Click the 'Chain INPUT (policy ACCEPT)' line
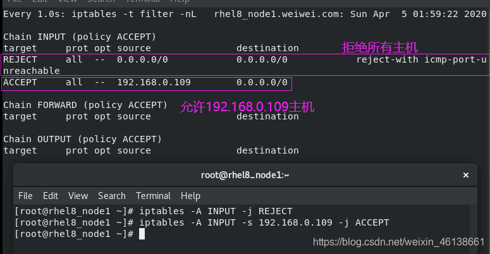 pyautogui.click(x=80, y=37)
